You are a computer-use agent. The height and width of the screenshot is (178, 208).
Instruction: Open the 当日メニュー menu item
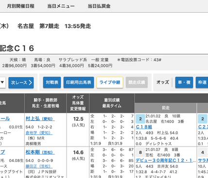(61, 6)
